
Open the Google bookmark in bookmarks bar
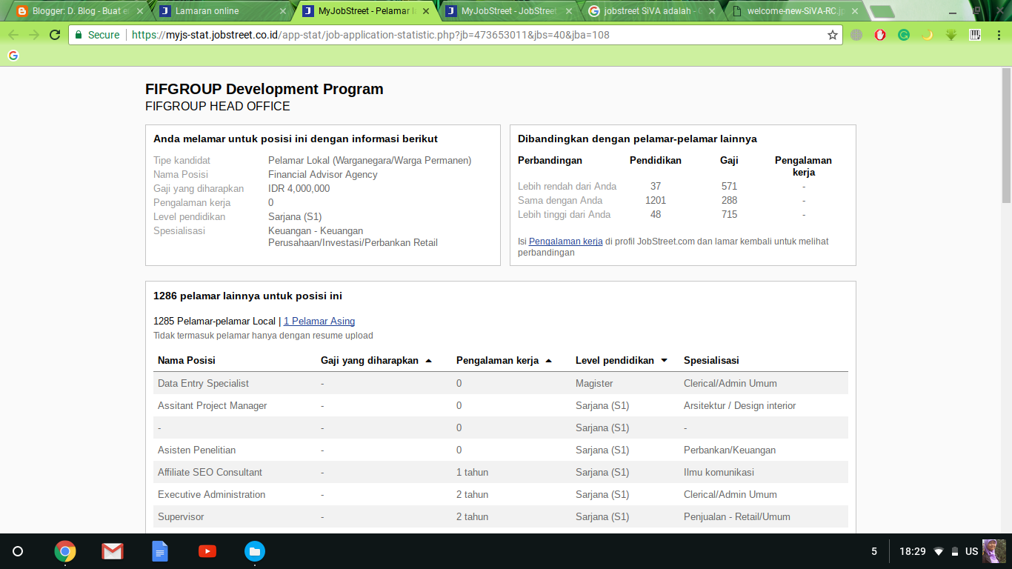13,56
